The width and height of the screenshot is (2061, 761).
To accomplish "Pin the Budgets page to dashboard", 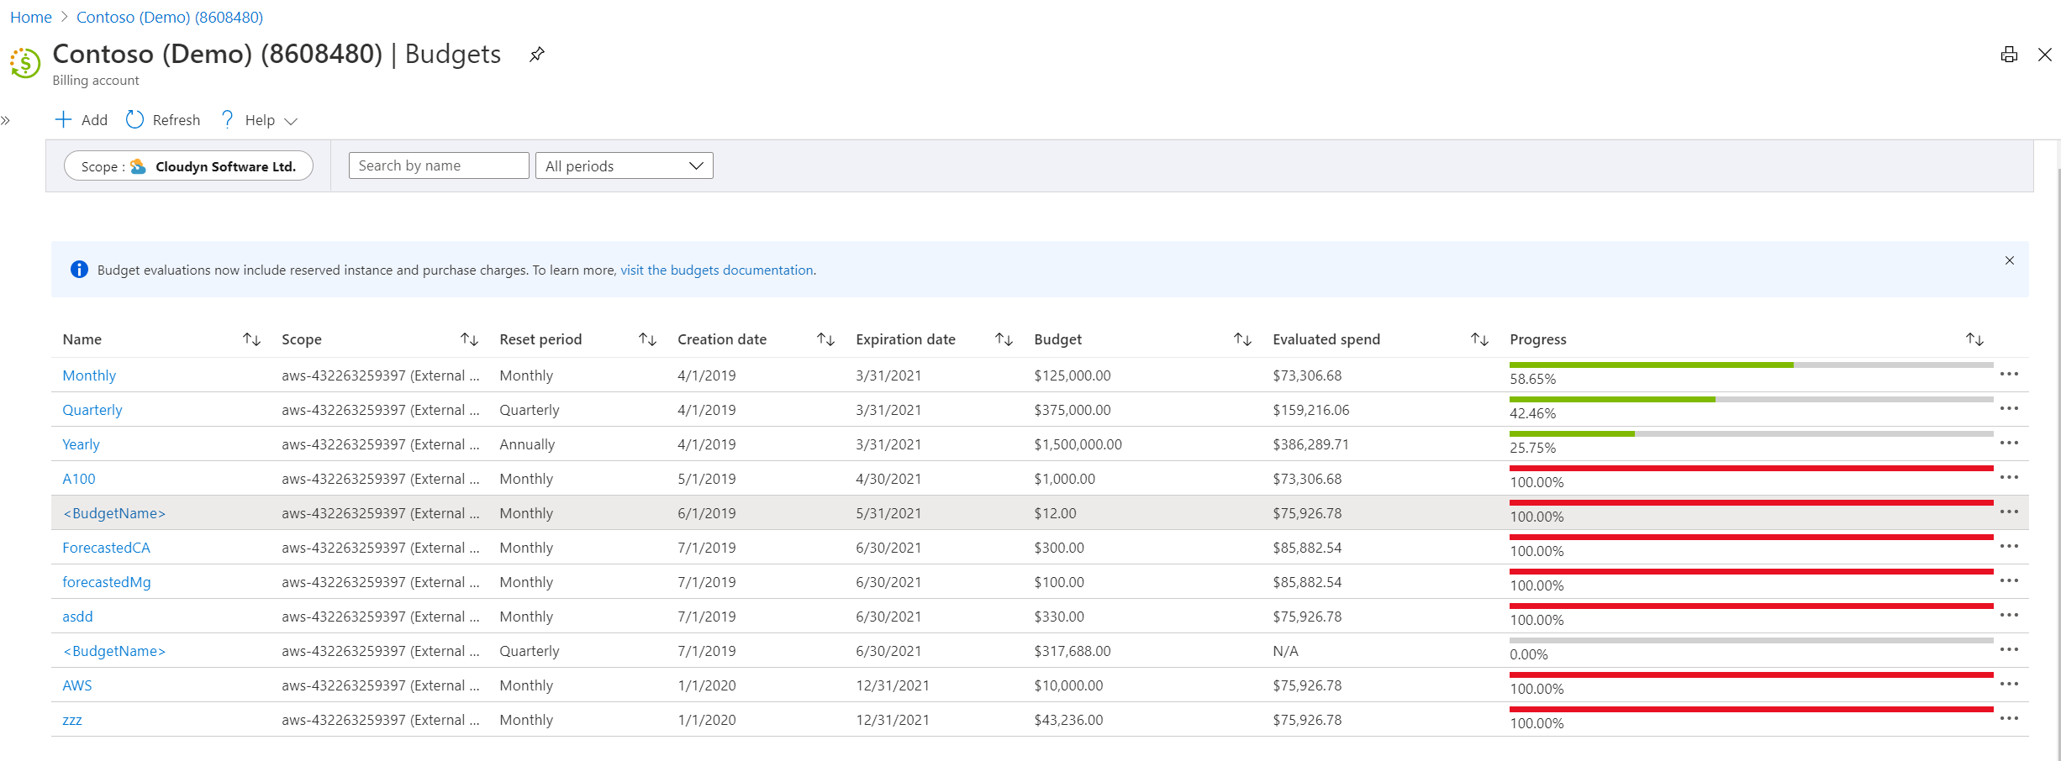I will [536, 55].
